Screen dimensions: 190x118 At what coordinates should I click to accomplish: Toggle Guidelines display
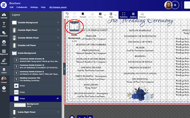click(x=124, y=15)
